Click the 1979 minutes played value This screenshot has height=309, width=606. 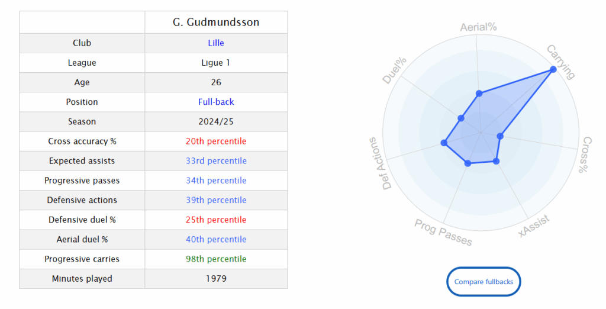(x=216, y=279)
